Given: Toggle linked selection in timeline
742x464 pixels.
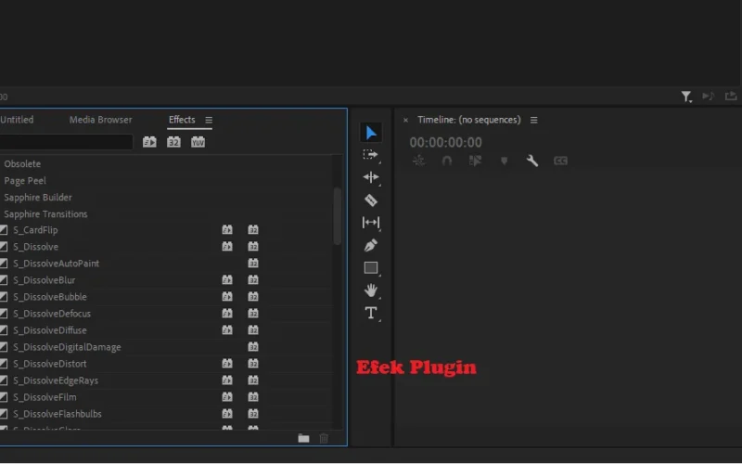Looking at the screenshot, I should pos(475,161).
